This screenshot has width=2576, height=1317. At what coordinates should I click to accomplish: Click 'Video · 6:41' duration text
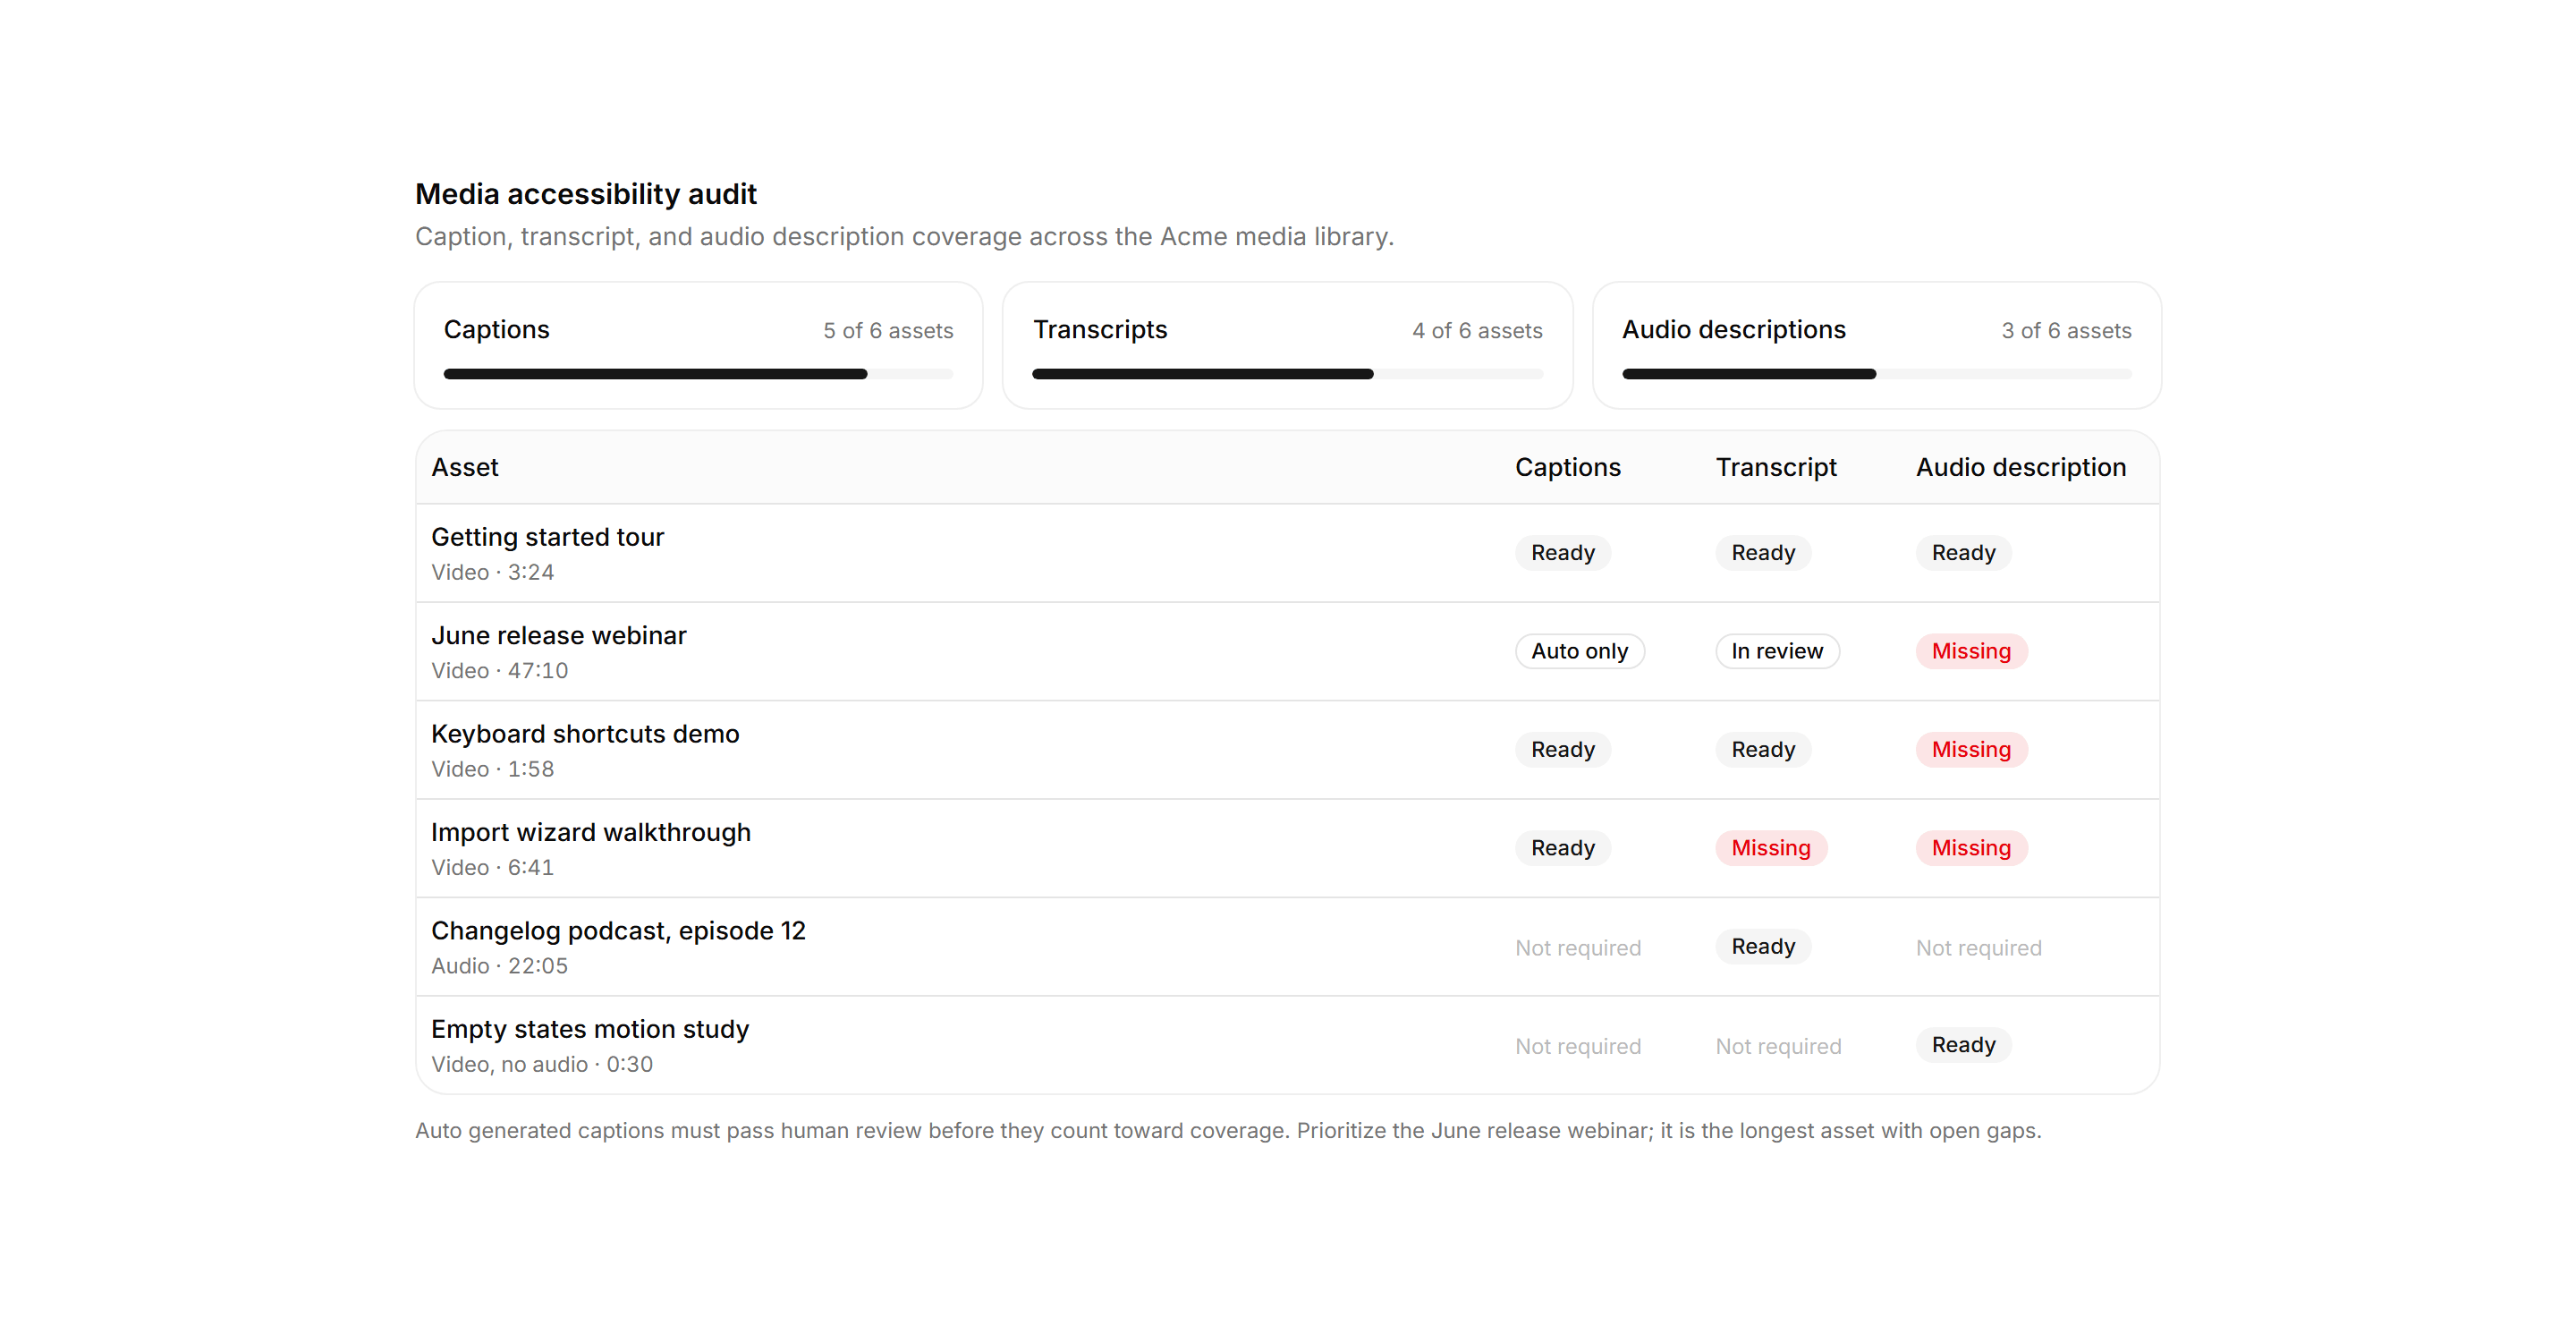click(493, 868)
